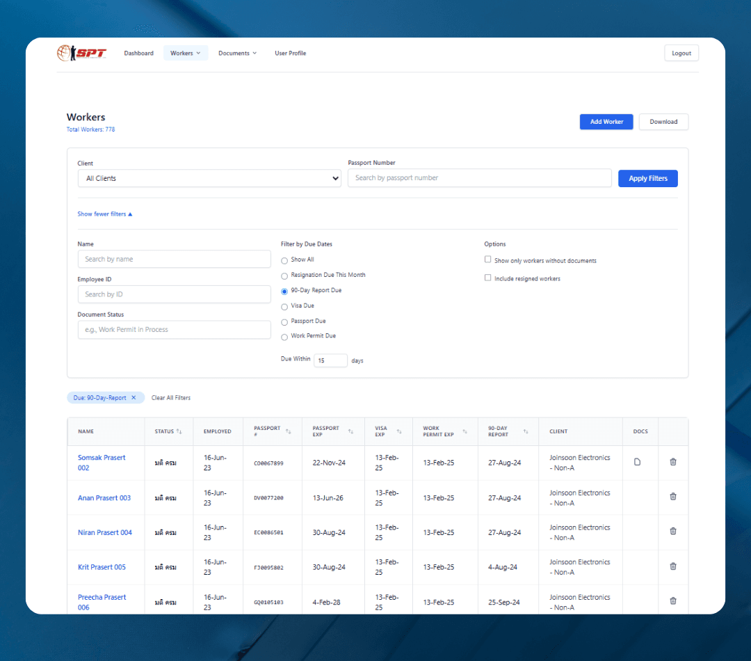751x661 pixels.
Task: Expand the Documents menu
Action: [237, 53]
